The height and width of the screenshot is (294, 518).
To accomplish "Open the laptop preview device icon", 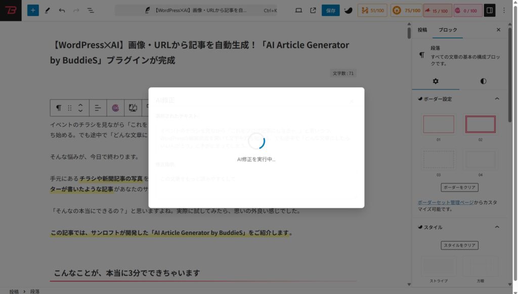I will tap(298, 11).
